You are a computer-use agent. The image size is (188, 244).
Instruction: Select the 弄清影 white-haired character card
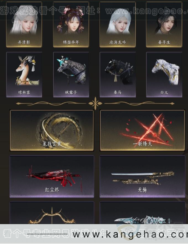[24, 24]
